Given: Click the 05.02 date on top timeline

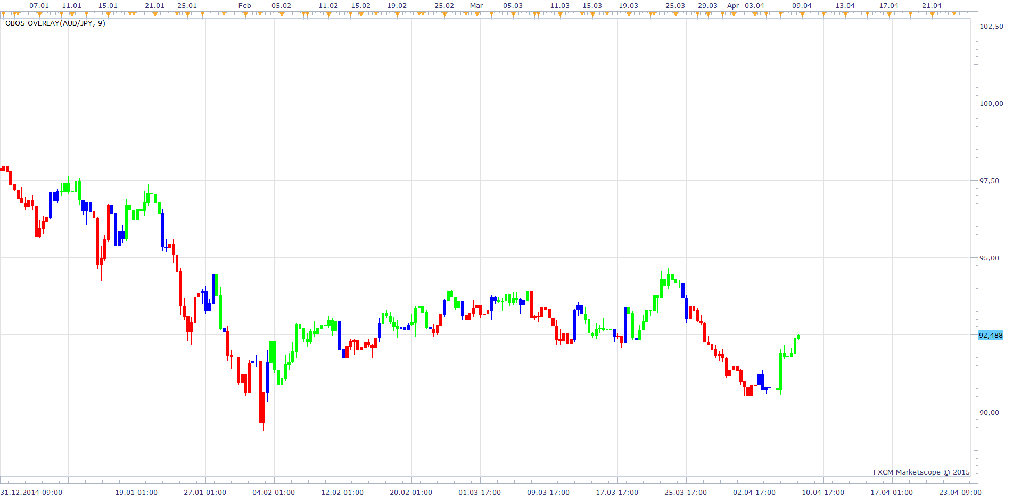Looking at the screenshot, I should click(282, 5).
